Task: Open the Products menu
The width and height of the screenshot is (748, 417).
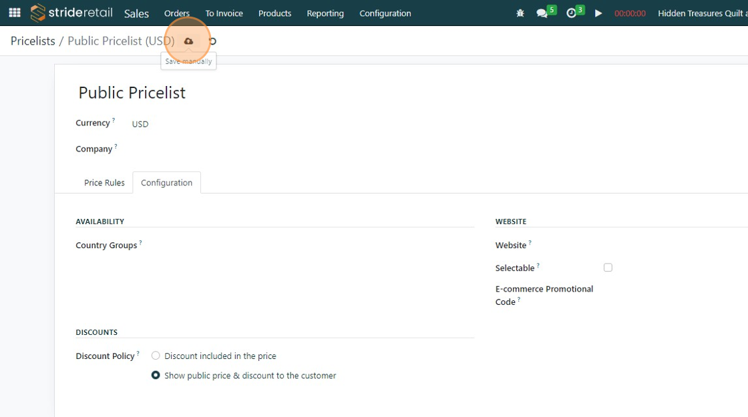Action: click(274, 13)
